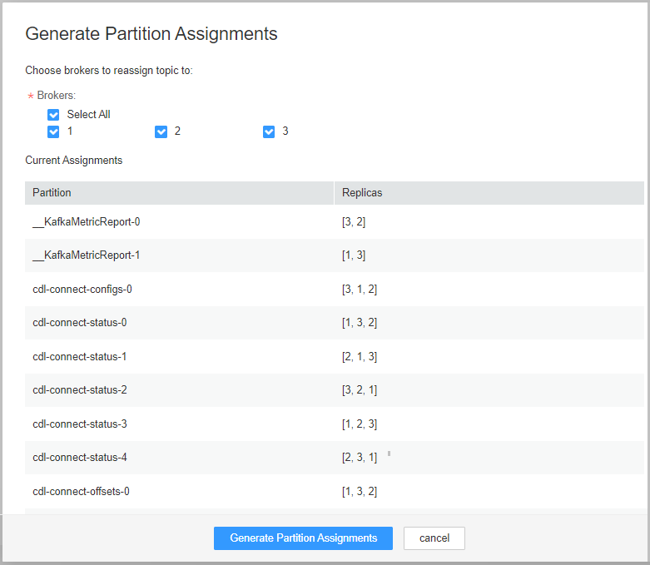
Task: Click the Partition column header
Action: (x=179, y=193)
